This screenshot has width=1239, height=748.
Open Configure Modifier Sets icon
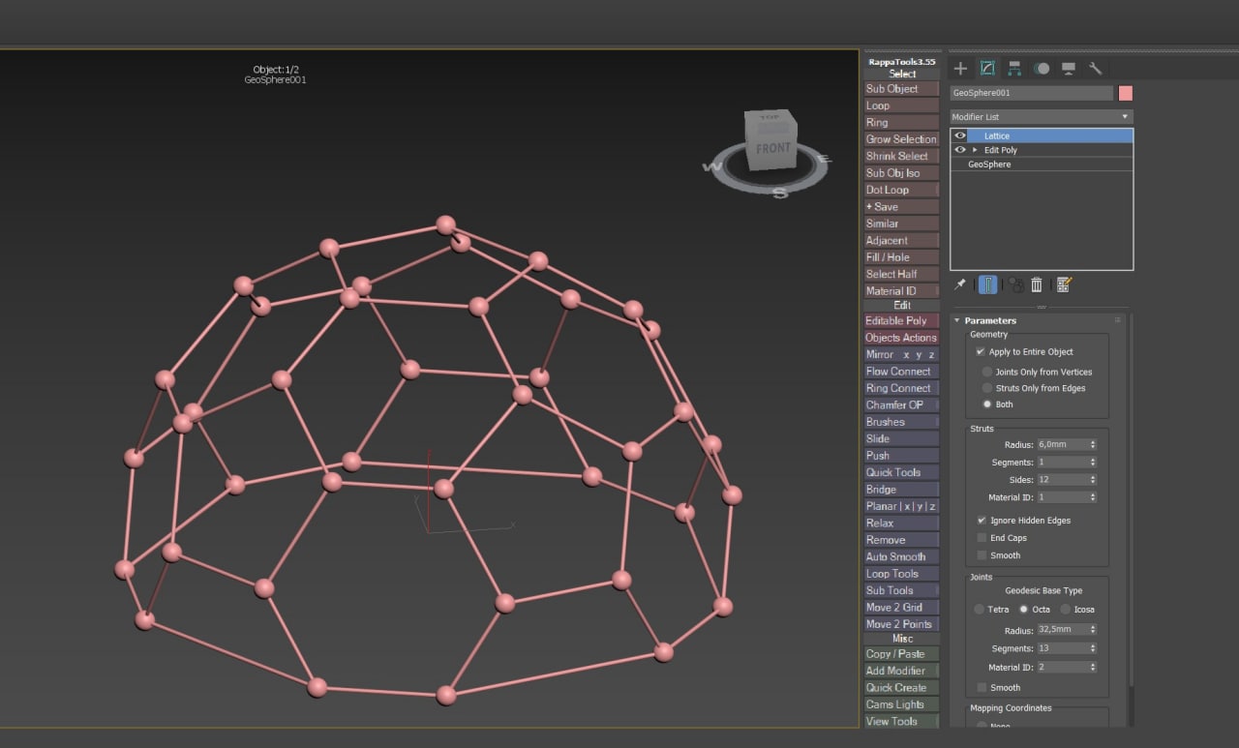(x=1064, y=284)
